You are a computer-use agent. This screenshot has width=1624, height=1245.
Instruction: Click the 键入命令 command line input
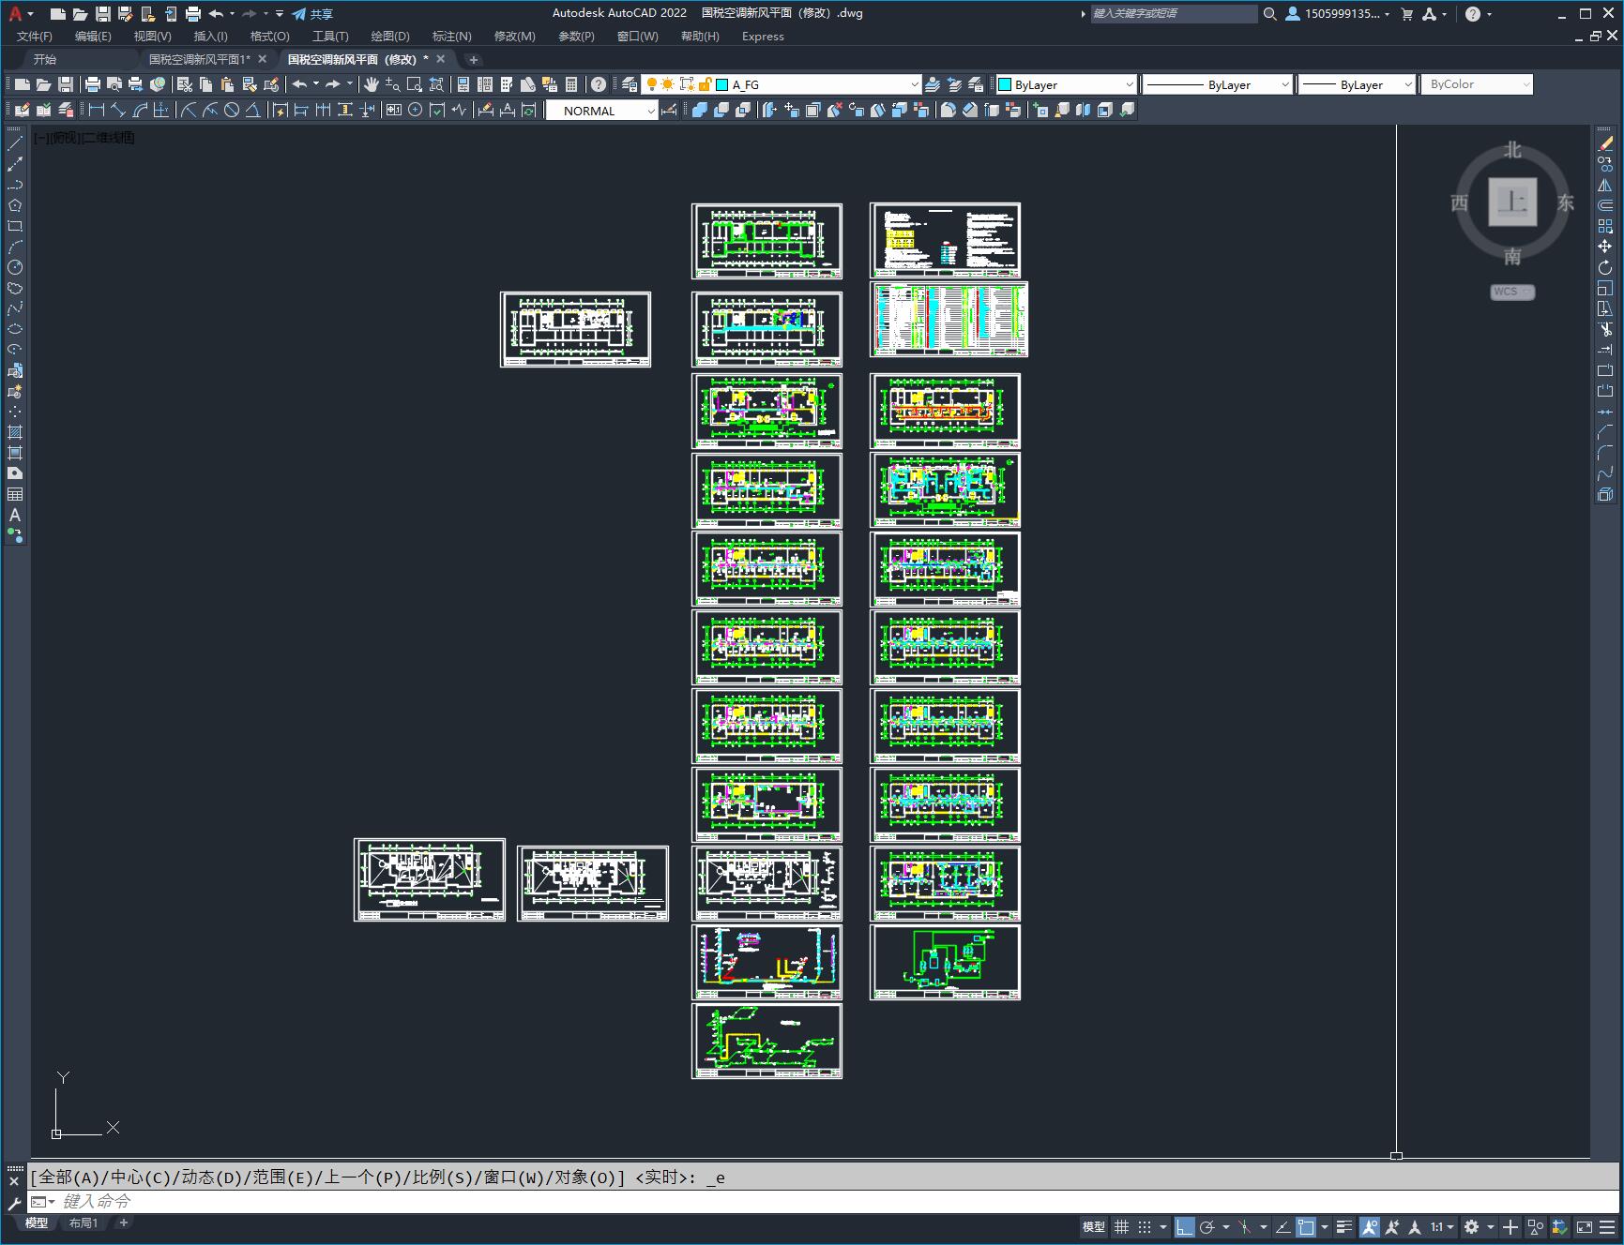tap(826, 1201)
